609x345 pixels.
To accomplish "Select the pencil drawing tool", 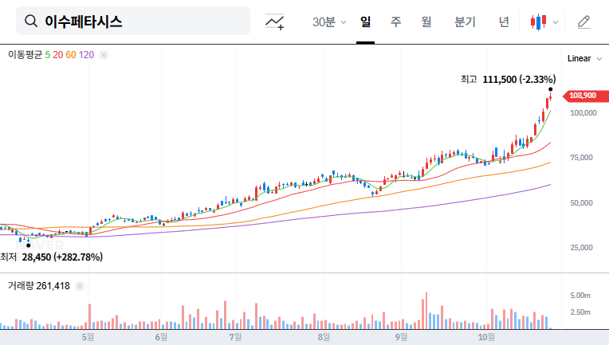I will coord(583,22).
